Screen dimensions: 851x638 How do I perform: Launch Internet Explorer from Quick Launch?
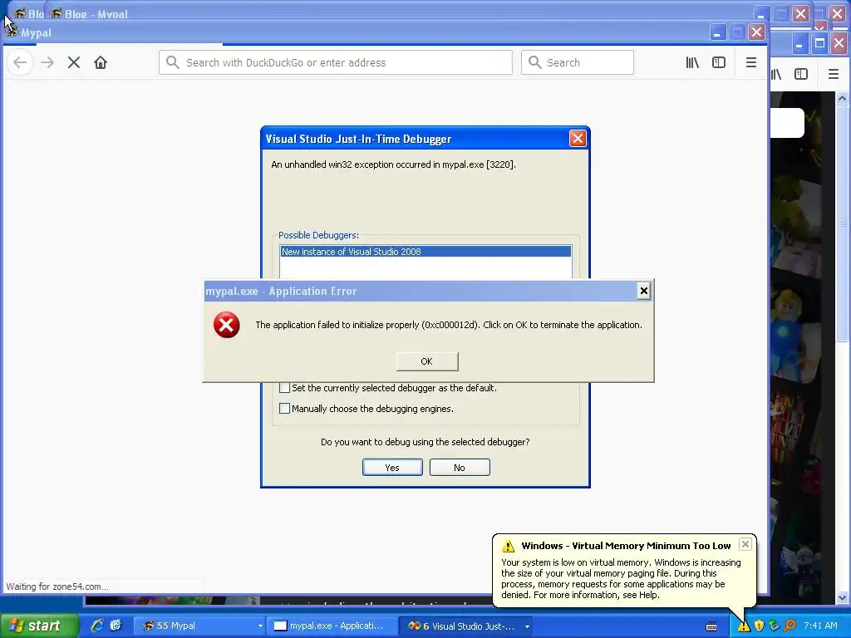point(97,626)
